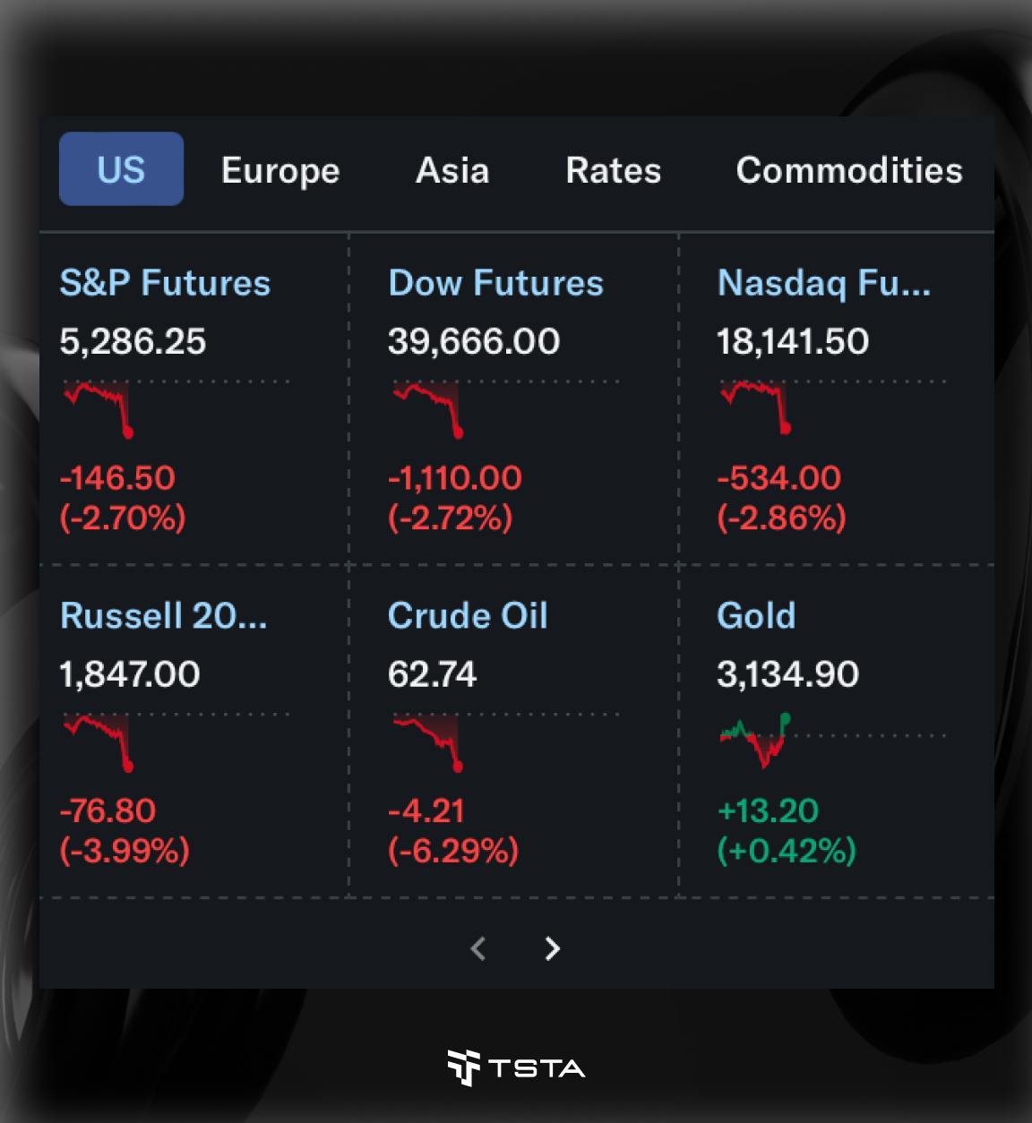Click the Gold link
The width and height of the screenshot is (1032, 1123).
coord(756,616)
